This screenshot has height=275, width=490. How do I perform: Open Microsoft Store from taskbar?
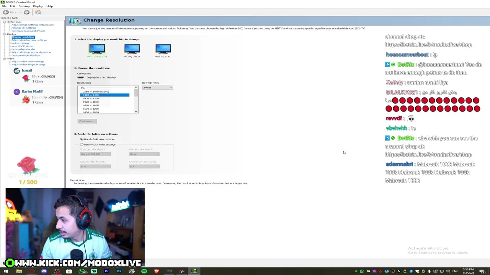[x=69, y=271]
